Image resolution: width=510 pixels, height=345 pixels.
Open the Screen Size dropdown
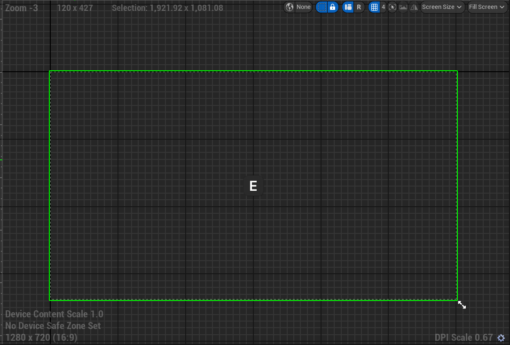442,7
